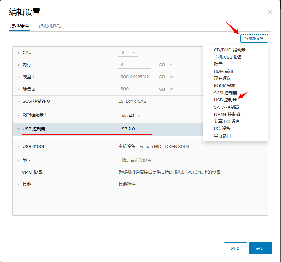Expand SCSI 控制器 0 settings
Screen dimensions: 281x262
pos(19,101)
